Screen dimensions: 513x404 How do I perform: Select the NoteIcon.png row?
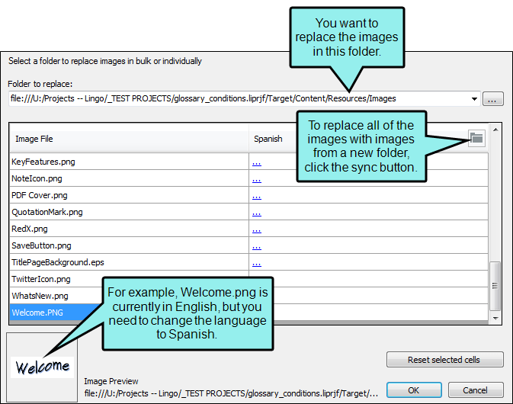[x=248, y=178]
